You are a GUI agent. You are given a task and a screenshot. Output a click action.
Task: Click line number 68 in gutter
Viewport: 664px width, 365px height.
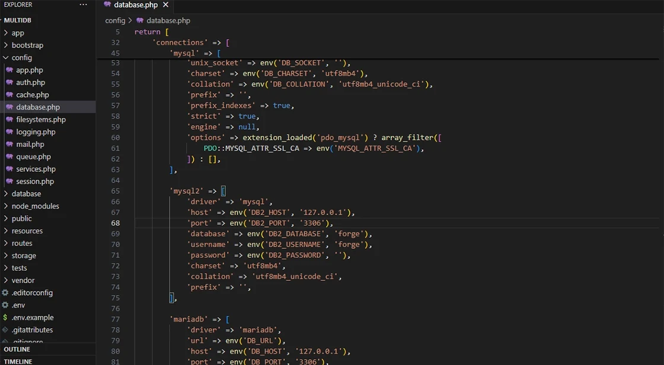click(x=115, y=223)
